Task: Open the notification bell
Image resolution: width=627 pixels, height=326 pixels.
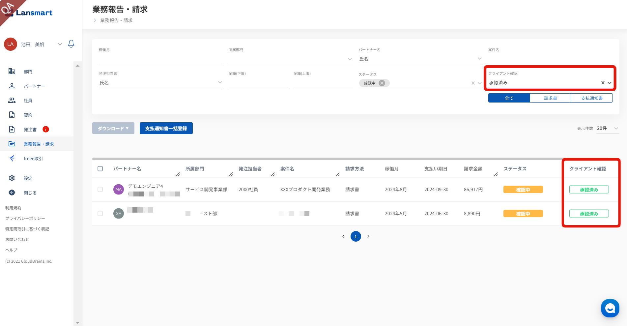Action: pos(71,44)
